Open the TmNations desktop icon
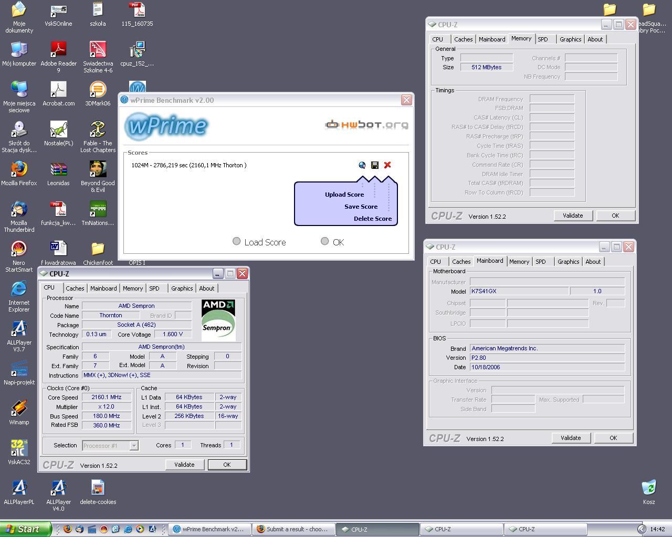Image resolution: width=672 pixels, height=537 pixels. point(98,213)
